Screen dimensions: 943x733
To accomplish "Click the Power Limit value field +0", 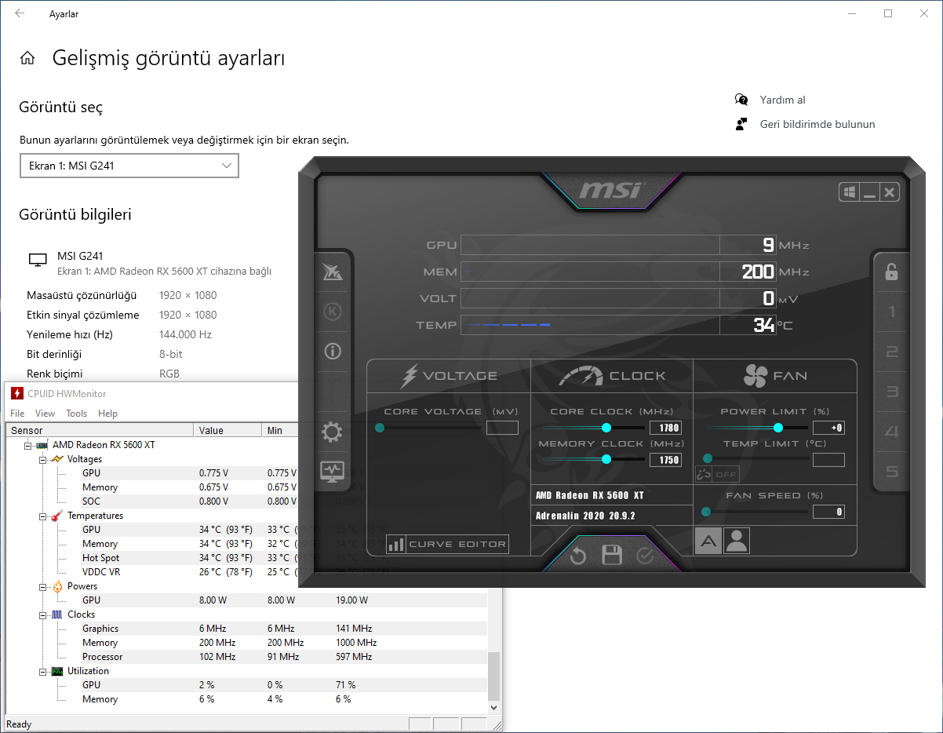I will click(828, 428).
